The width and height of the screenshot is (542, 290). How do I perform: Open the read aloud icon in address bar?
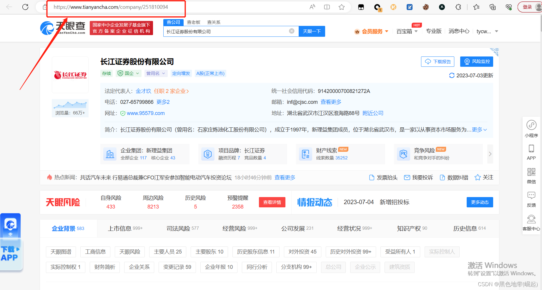[312, 7]
